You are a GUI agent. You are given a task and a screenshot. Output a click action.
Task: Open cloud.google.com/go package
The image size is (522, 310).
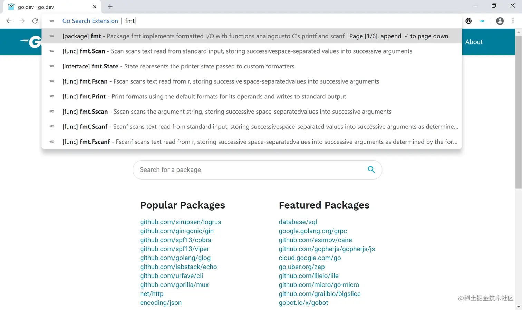coord(310,258)
